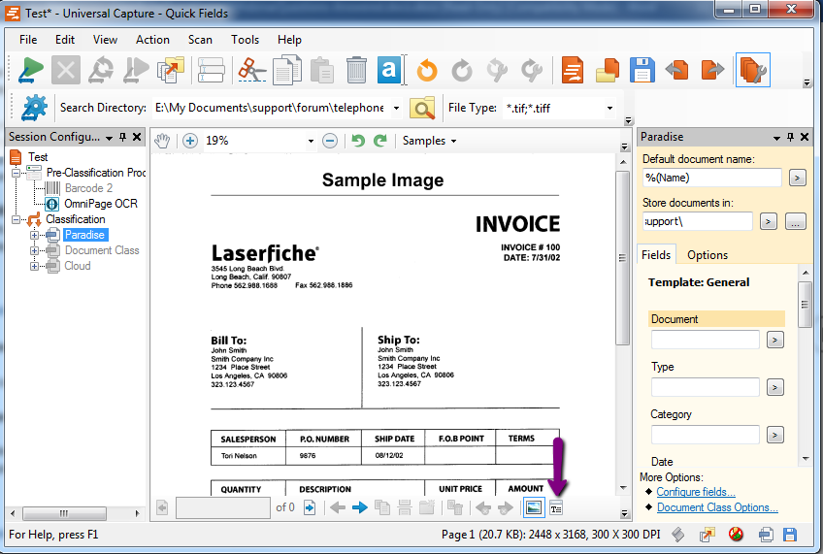Click the Document field text box
823x554 pixels.
(705, 340)
